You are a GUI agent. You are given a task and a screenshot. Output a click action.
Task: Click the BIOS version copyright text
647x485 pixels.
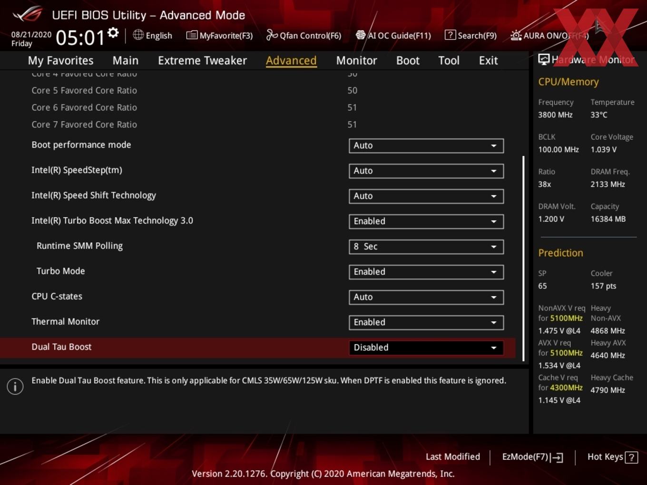tap(323, 474)
